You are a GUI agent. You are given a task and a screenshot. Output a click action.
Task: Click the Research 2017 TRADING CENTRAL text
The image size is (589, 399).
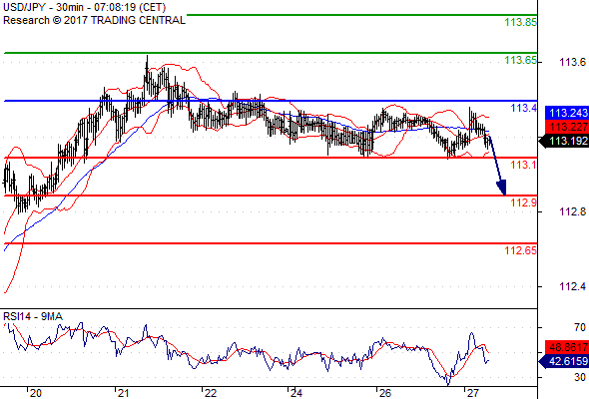tap(94, 20)
